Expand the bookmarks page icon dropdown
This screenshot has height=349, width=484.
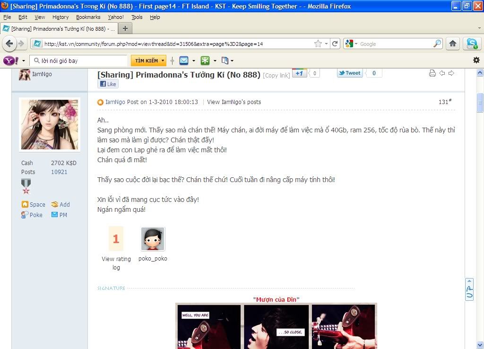[x=232, y=61]
